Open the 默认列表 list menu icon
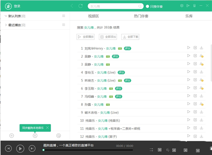Screen dimensions: 212x155 coord(64,16)
